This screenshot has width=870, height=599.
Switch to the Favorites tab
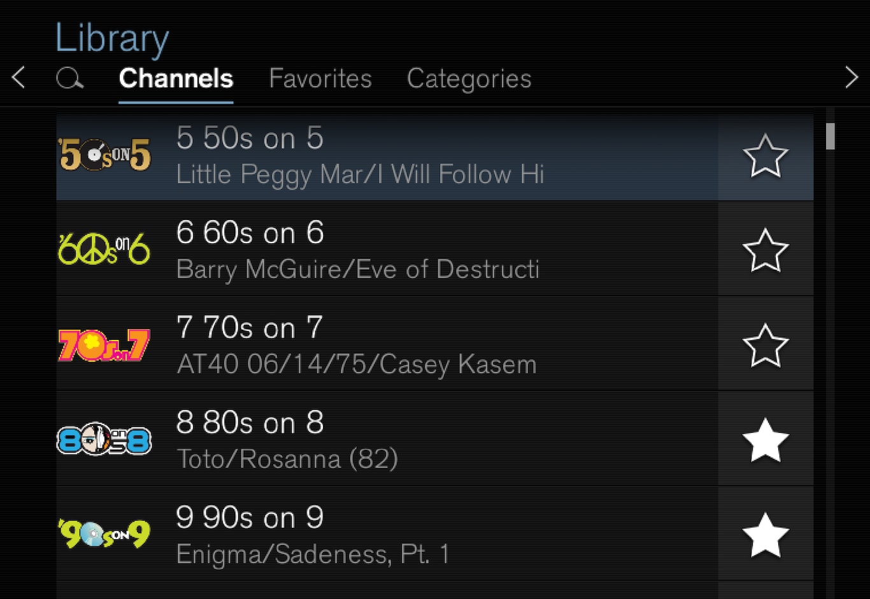coord(320,79)
